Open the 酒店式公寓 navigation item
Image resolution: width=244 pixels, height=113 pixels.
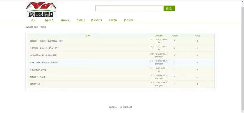(x=97, y=20)
